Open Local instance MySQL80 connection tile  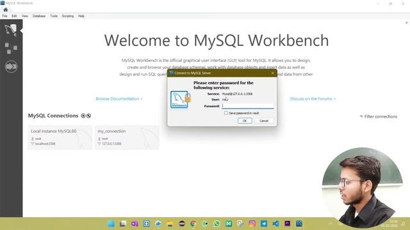click(x=60, y=137)
